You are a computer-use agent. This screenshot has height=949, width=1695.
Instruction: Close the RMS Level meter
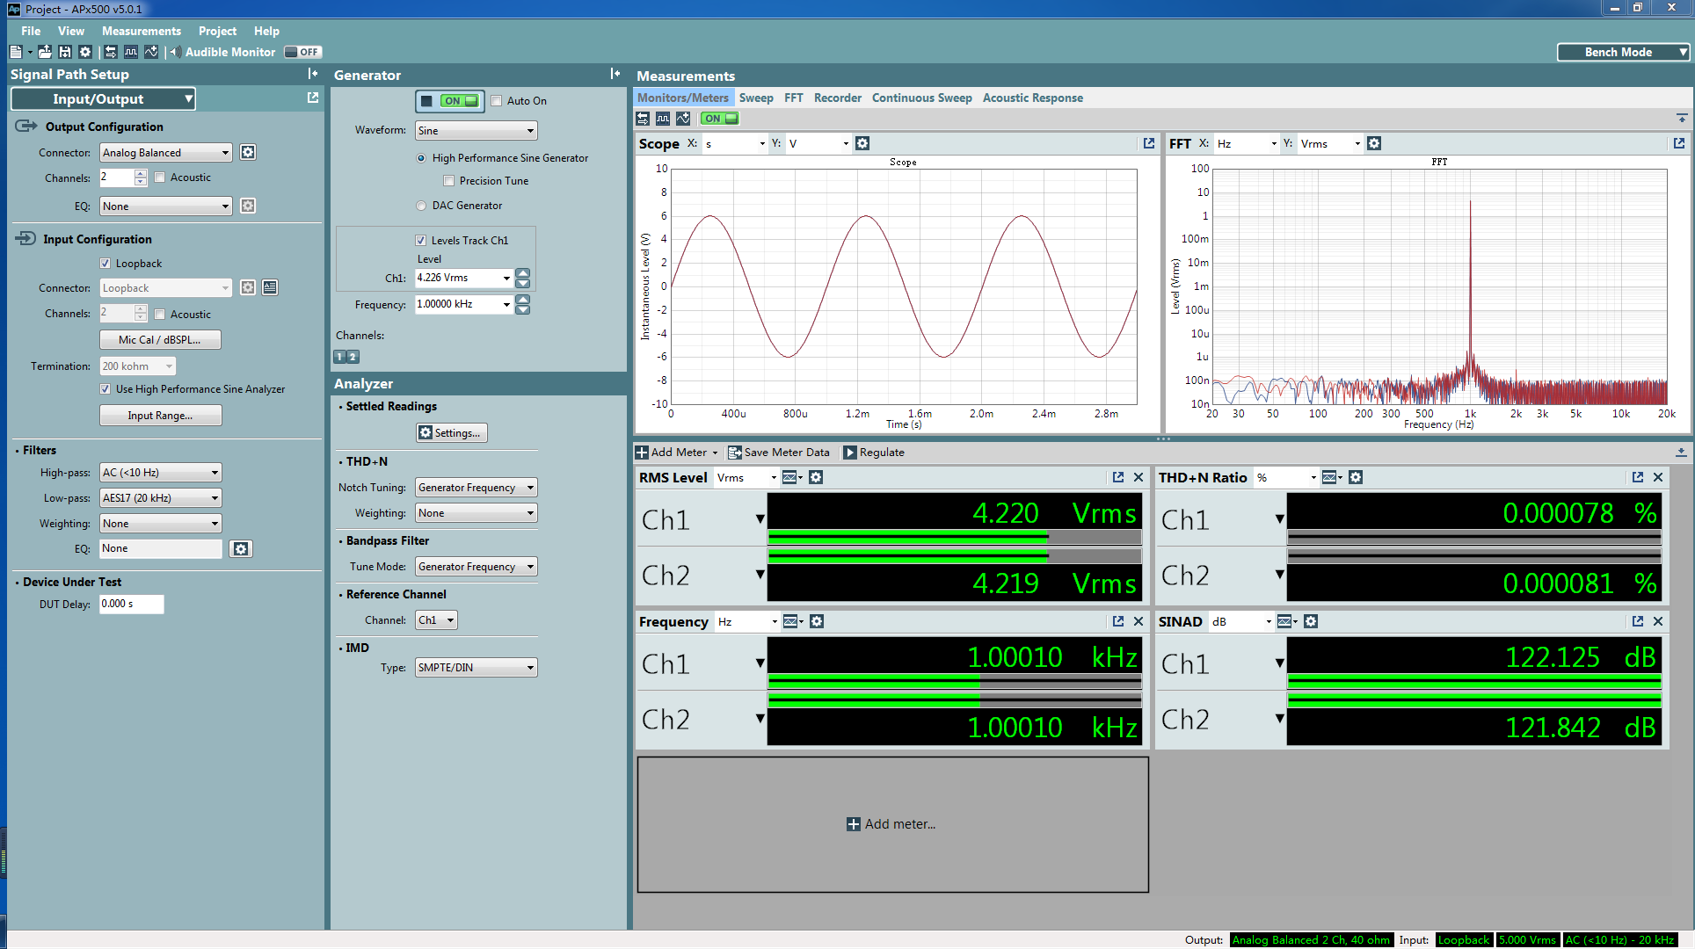pyautogui.click(x=1138, y=477)
